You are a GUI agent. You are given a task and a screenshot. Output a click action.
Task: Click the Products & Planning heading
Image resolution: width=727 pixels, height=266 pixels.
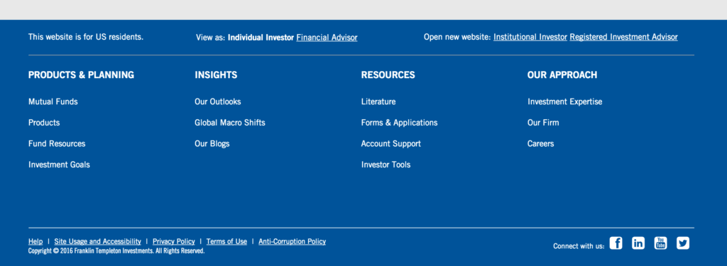point(81,74)
